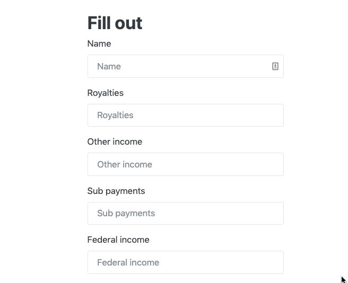This screenshot has height=283, width=348.
Task: Click the Name label above the field
Action: click(x=99, y=43)
